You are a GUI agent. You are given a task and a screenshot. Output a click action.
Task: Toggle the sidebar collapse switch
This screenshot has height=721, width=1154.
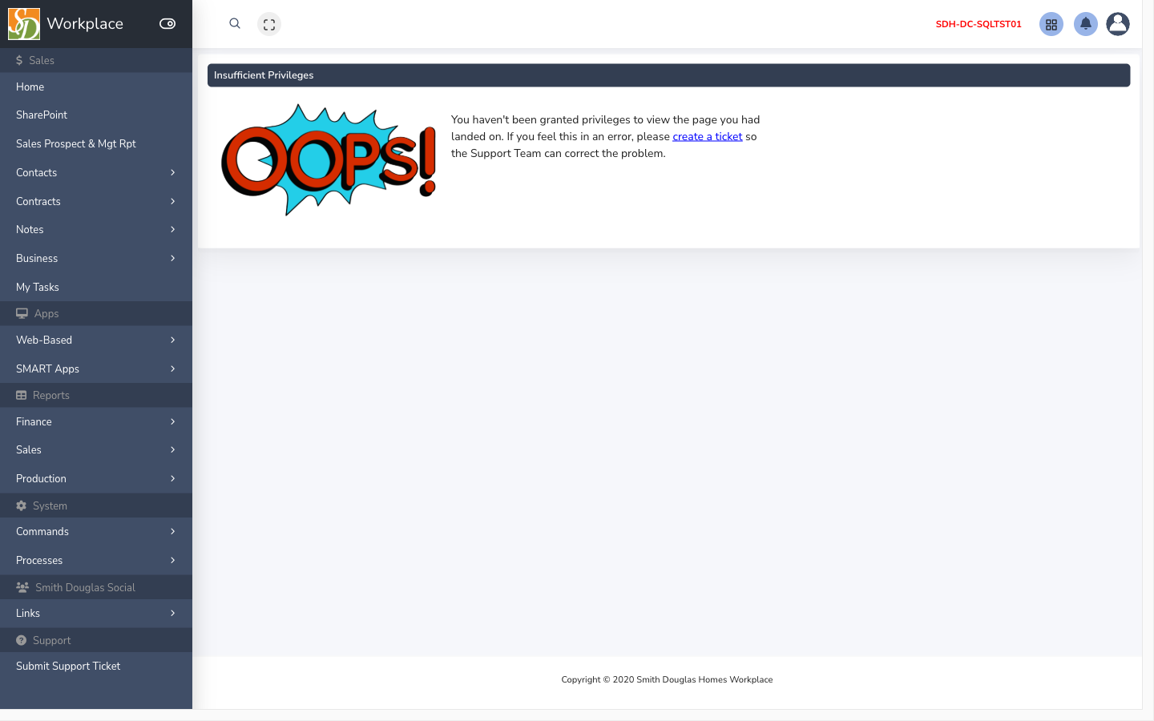(x=167, y=24)
